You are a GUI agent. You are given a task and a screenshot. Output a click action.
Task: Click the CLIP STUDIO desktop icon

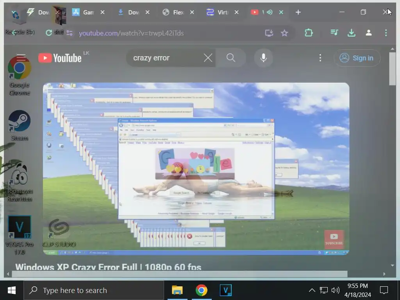pyautogui.click(x=59, y=233)
